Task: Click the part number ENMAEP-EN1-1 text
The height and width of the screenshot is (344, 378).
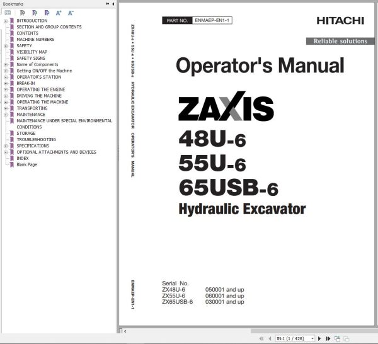Action: click(212, 21)
